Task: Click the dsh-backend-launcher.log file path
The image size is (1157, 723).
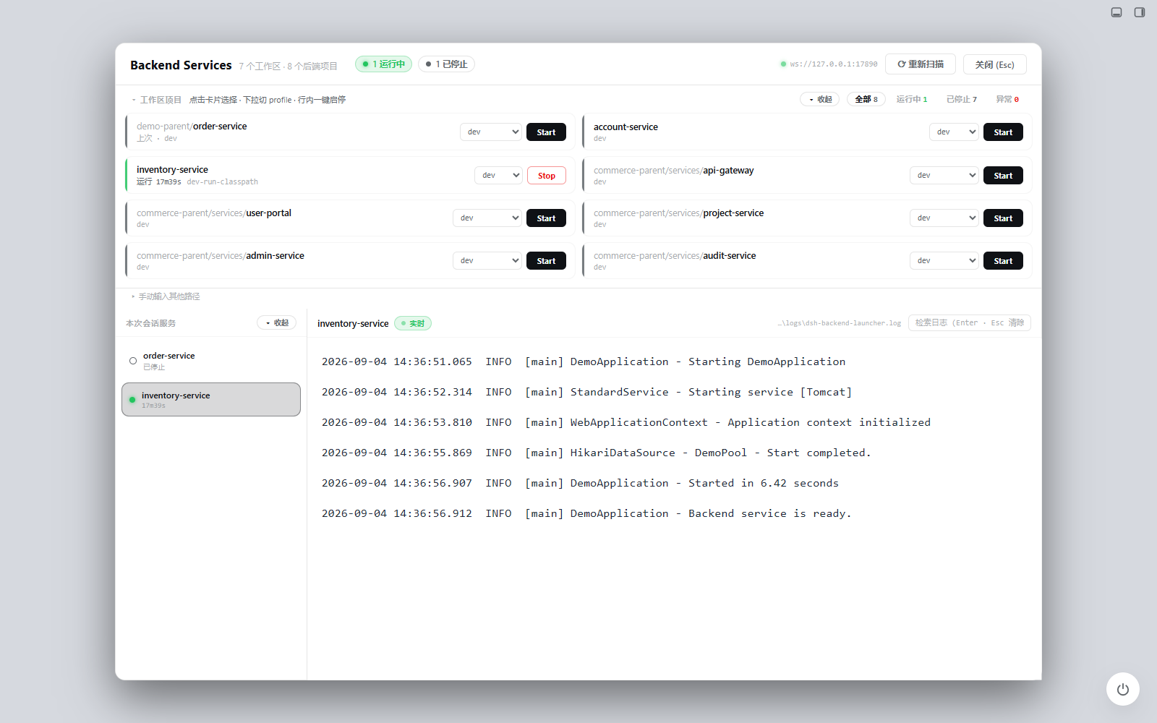Action: point(840,323)
